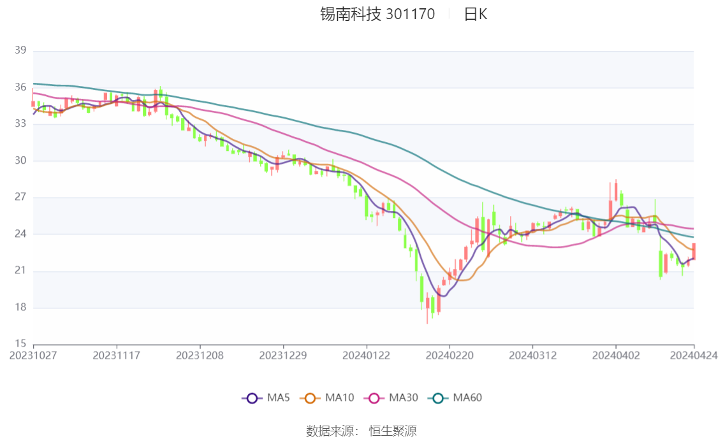Screen dimensions: 723x439
Task: Click the 30 price axis label
Action: pos(20,161)
